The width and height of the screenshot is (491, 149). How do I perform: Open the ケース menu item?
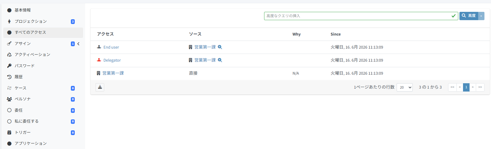(x=43, y=88)
